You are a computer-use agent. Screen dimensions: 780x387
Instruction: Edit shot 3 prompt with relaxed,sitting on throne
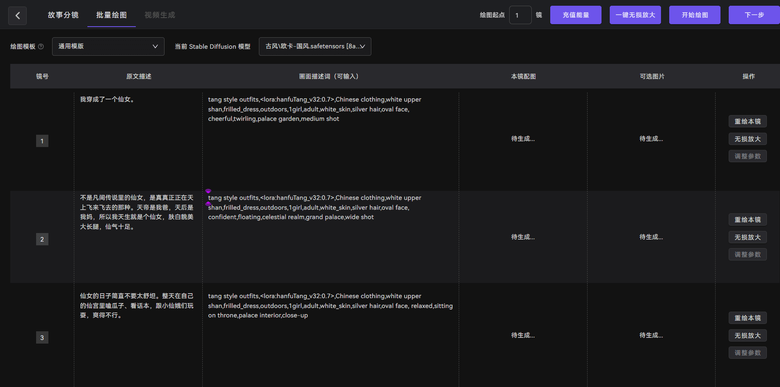click(x=330, y=306)
